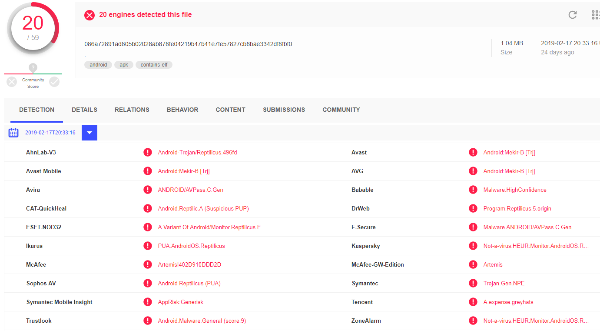
Task: Click the contains-elf tag
Action: [154, 65]
